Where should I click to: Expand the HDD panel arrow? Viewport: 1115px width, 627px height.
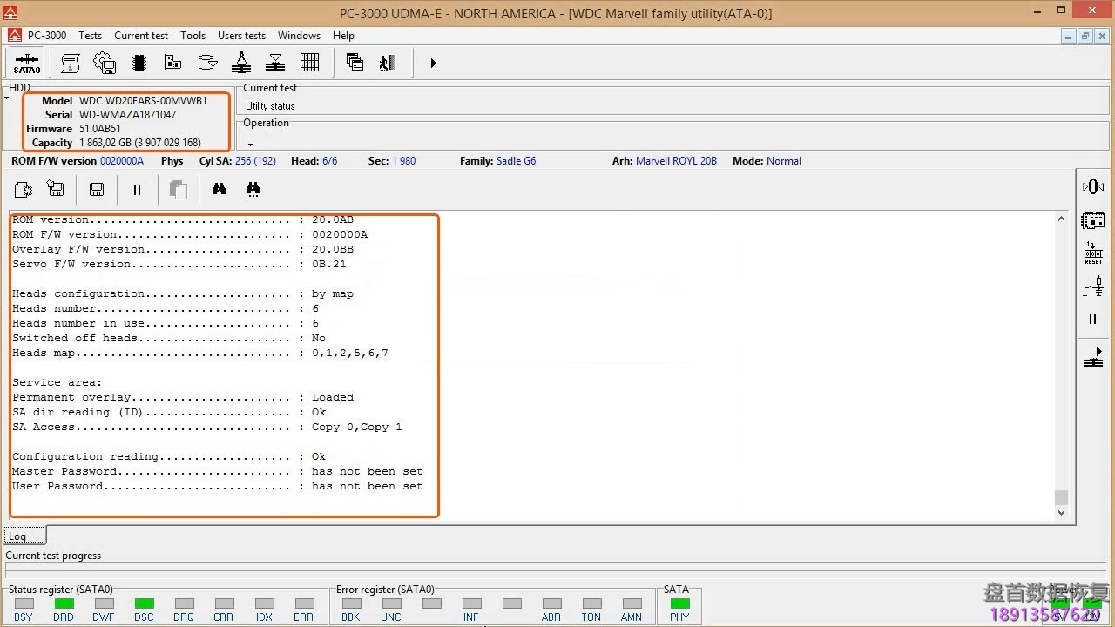pos(7,98)
